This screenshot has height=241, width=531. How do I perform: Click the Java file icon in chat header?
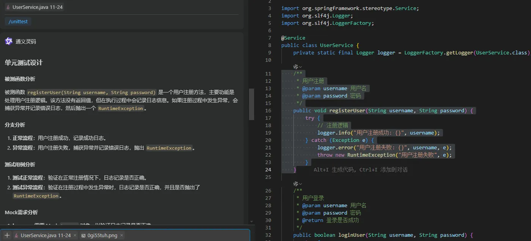(x=8, y=7)
